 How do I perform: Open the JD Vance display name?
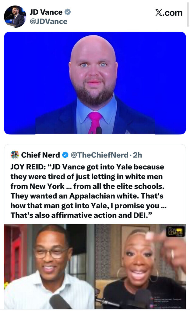tap(46, 12)
